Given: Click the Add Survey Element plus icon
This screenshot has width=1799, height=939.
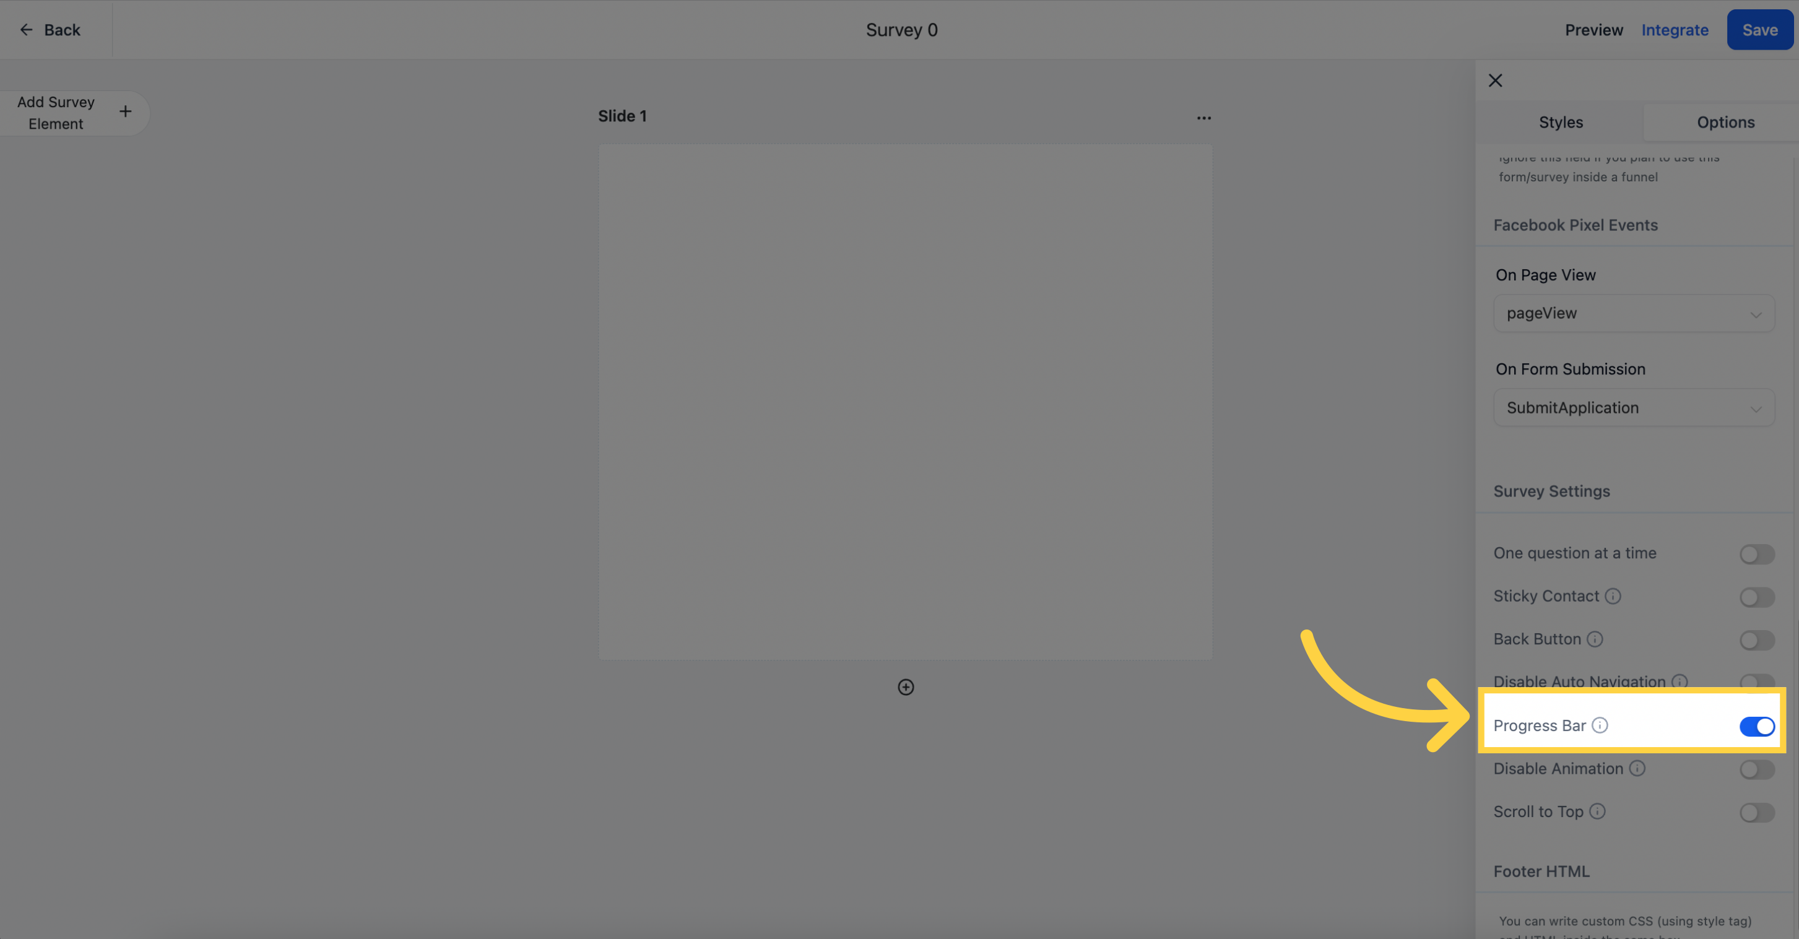Looking at the screenshot, I should 125,112.
